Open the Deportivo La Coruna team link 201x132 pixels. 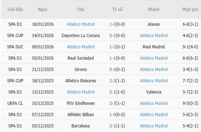point(81,35)
